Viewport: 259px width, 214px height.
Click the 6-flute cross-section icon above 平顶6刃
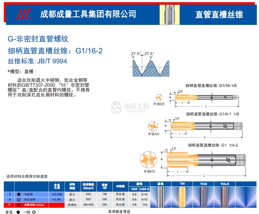pos(149,160)
